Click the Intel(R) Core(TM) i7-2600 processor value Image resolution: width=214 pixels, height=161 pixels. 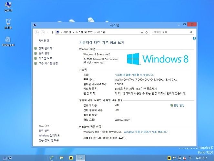(146, 80)
